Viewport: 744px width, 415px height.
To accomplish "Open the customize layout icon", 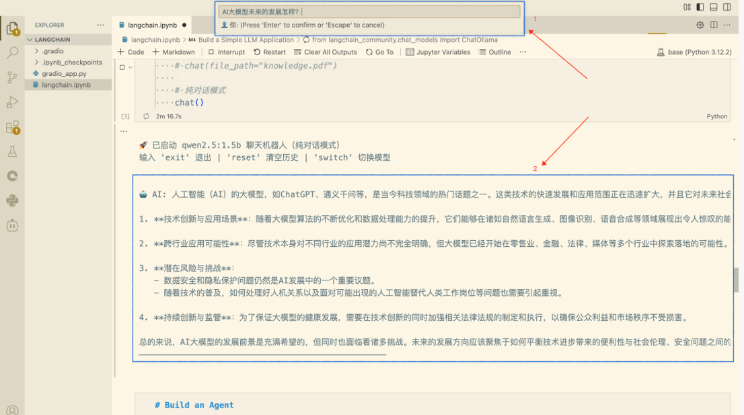I will pyautogui.click(x=687, y=7).
